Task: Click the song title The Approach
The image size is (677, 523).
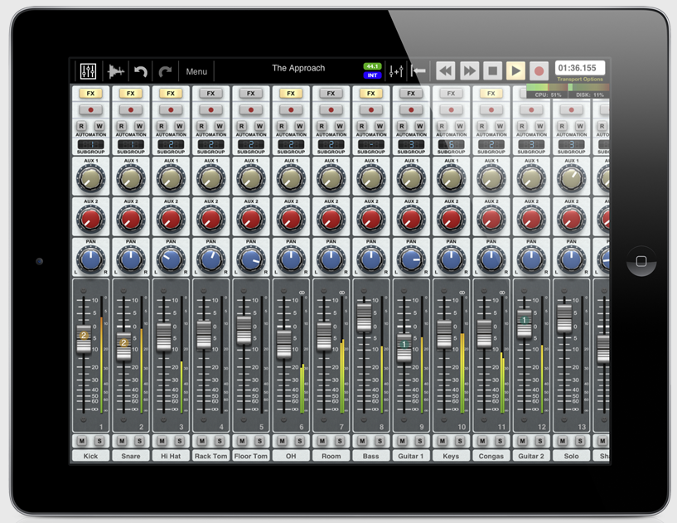Action: (x=298, y=68)
